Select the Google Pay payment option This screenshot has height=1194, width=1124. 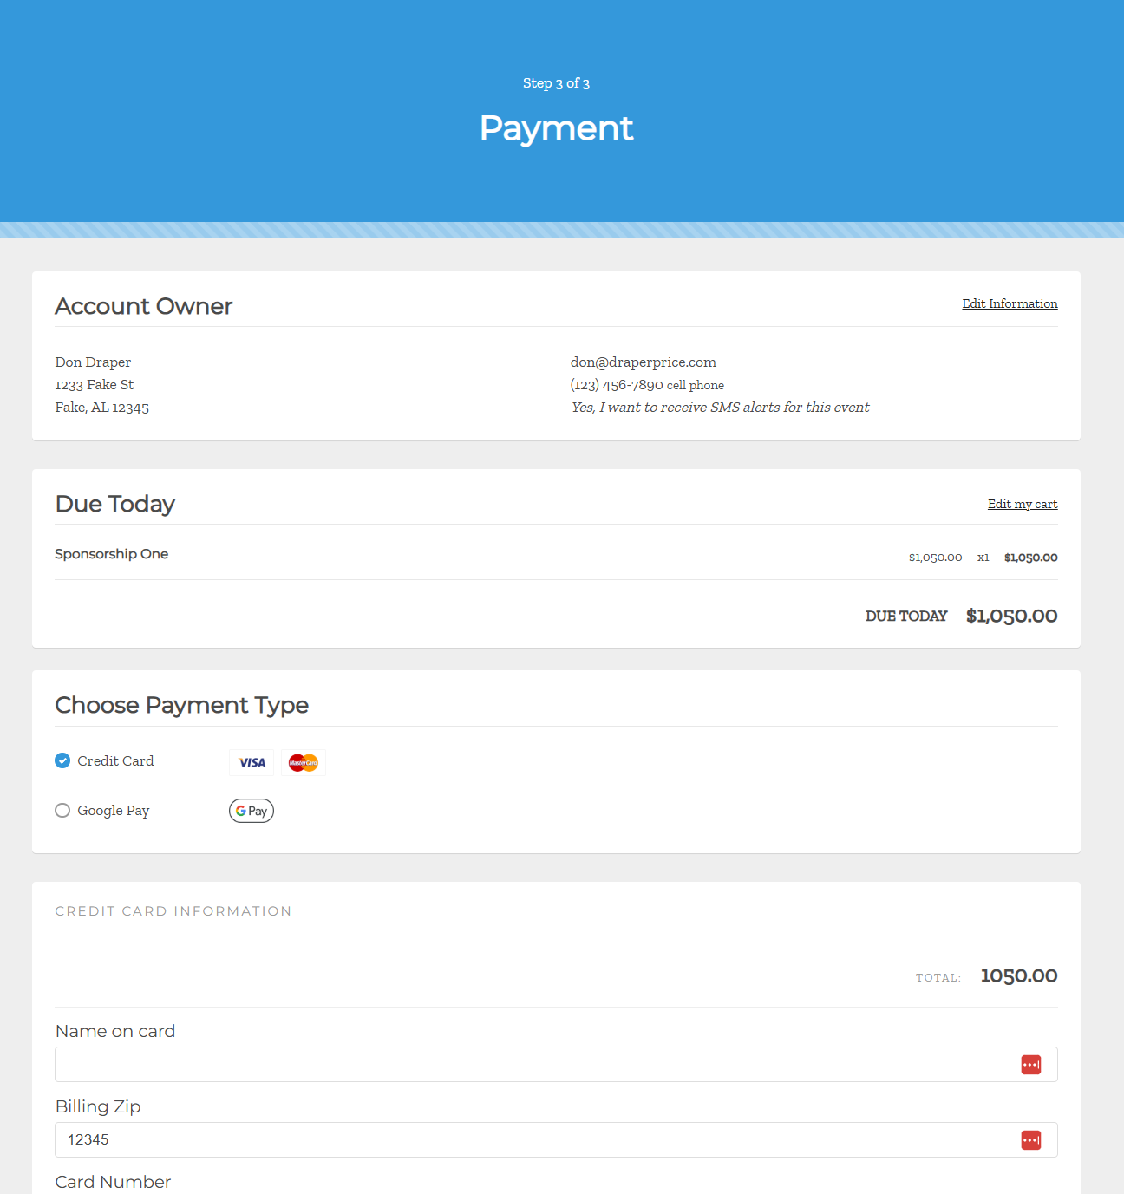[62, 810]
